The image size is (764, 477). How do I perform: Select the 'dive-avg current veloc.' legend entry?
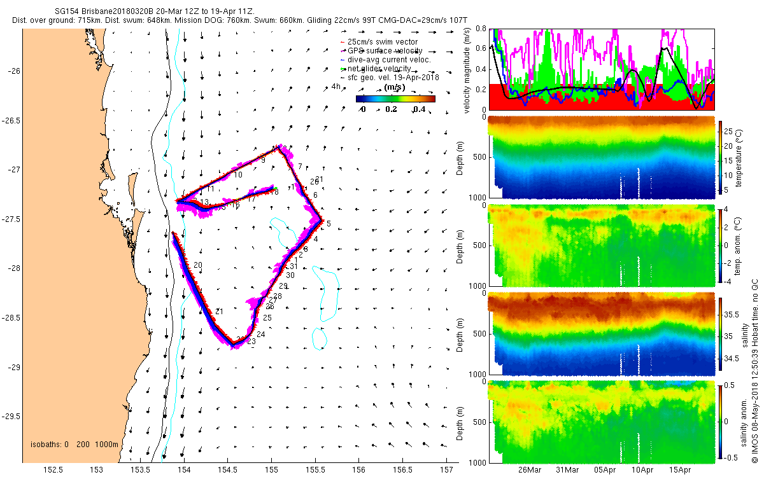[x=386, y=60]
